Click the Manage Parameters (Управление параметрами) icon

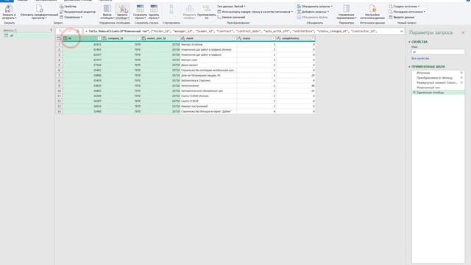[x=347, y=8]
